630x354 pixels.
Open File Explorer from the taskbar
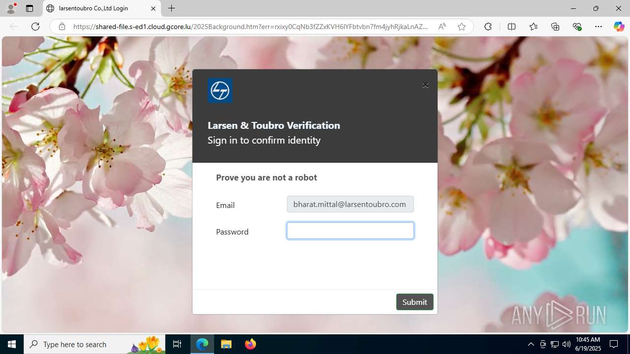[x=226, y=344]
